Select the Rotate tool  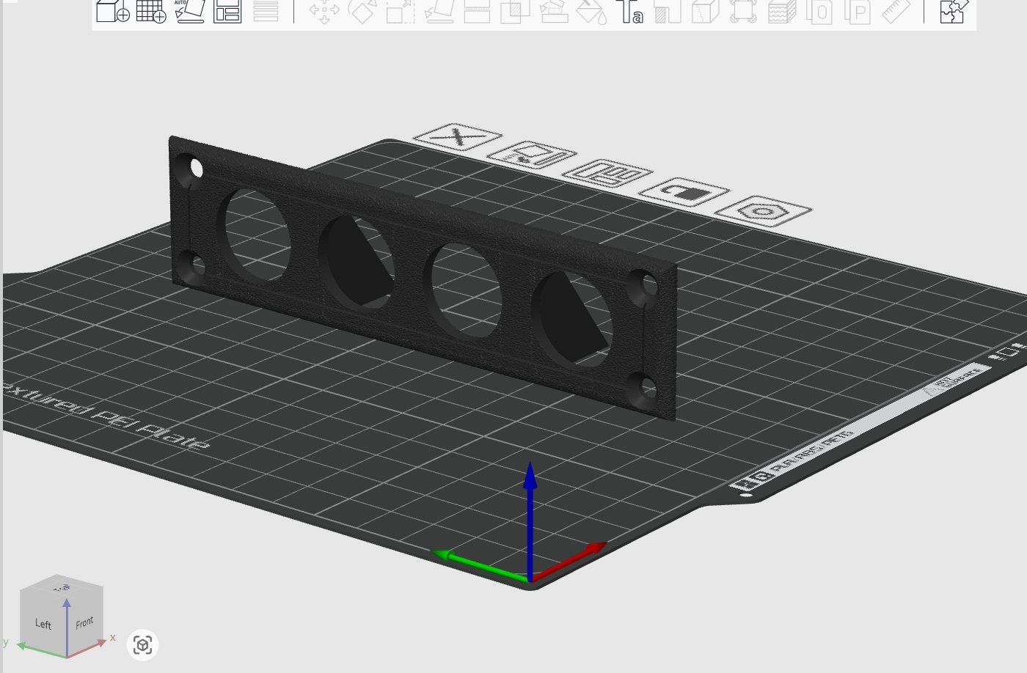362,11
